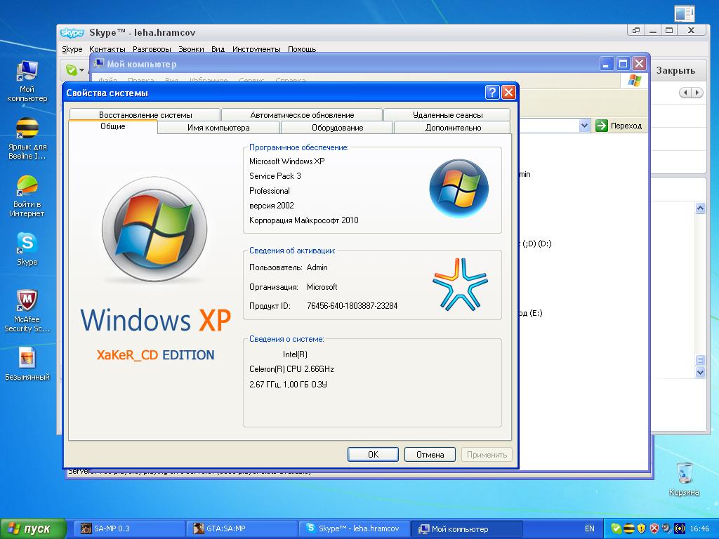
Task: Open the Skype status dropdown arrow
Action: point(81,70)
